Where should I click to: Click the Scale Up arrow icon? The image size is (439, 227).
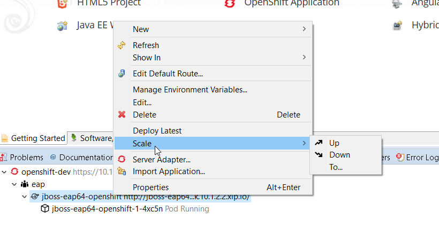[319, 143]
